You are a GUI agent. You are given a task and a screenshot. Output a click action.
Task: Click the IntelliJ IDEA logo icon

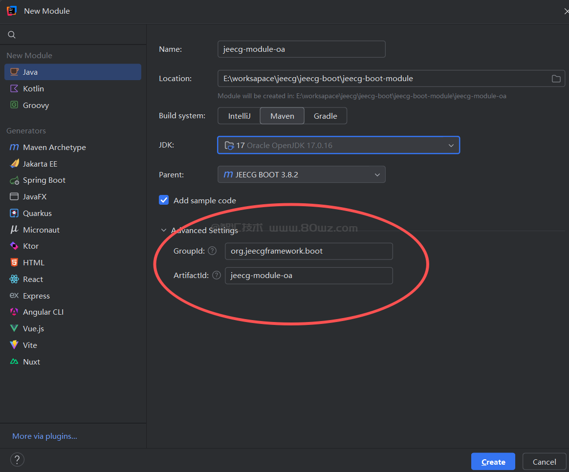[x=12, y=11]
